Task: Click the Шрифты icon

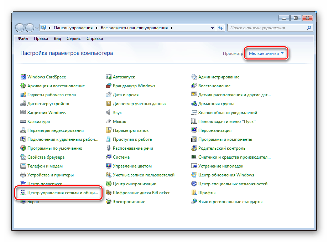Action: [x=194, y=192]
